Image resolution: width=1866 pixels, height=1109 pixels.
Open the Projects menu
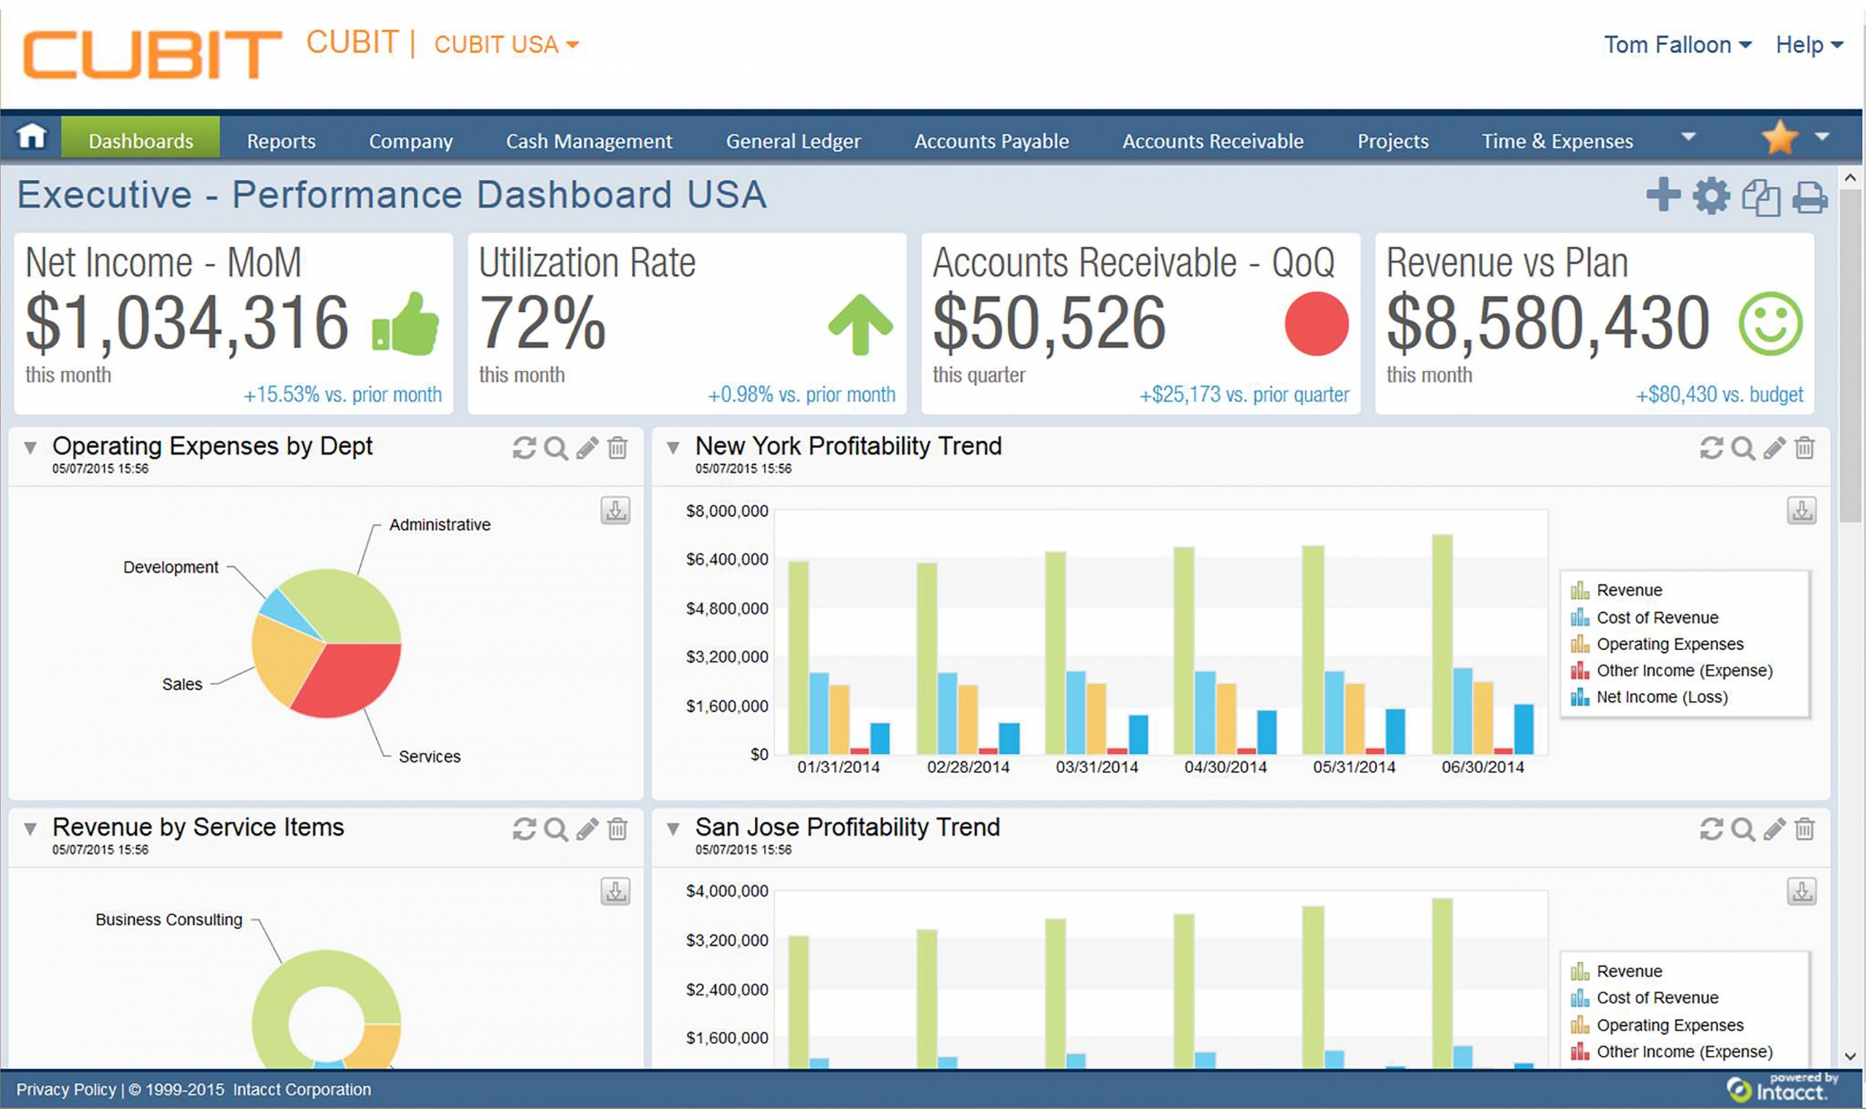click(x=1393, y=141)
